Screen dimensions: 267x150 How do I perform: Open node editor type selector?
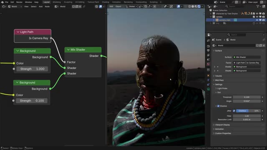(4, 7)
